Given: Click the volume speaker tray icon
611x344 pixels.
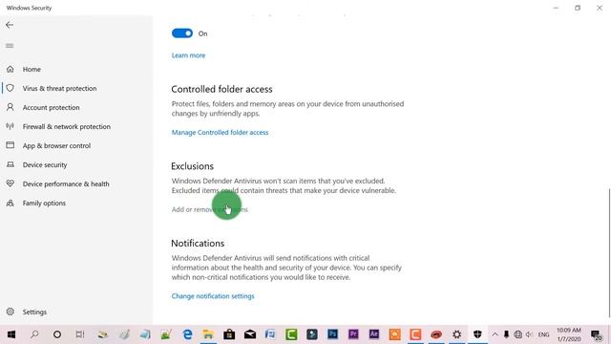Looking at the screenshot, I should [x=529, y=334].
